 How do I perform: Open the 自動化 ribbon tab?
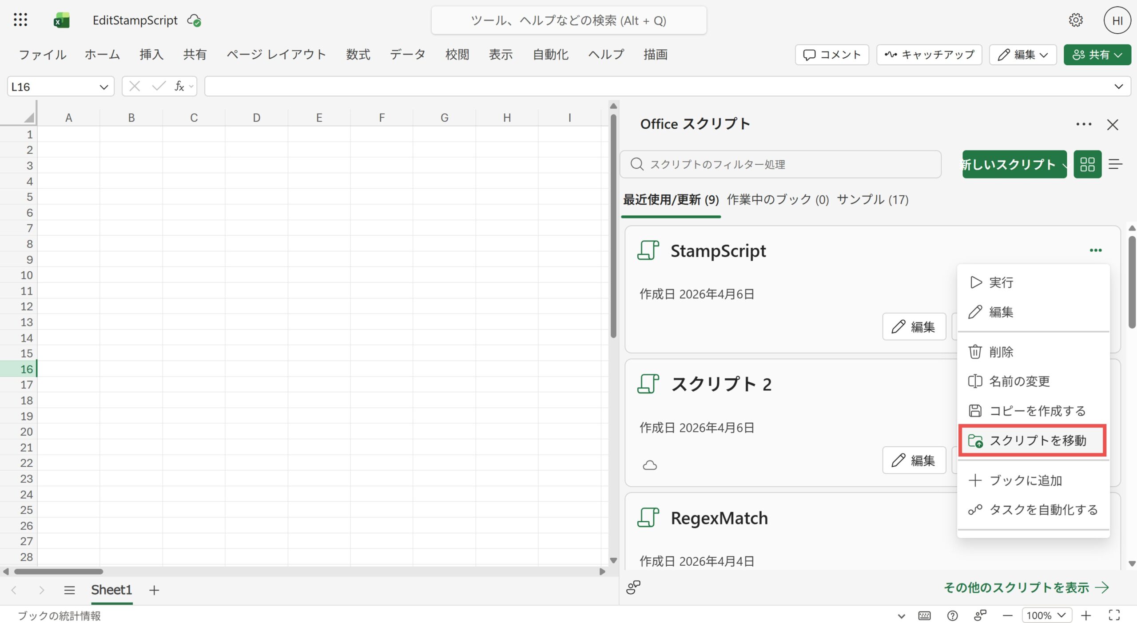tap(550, 55)
